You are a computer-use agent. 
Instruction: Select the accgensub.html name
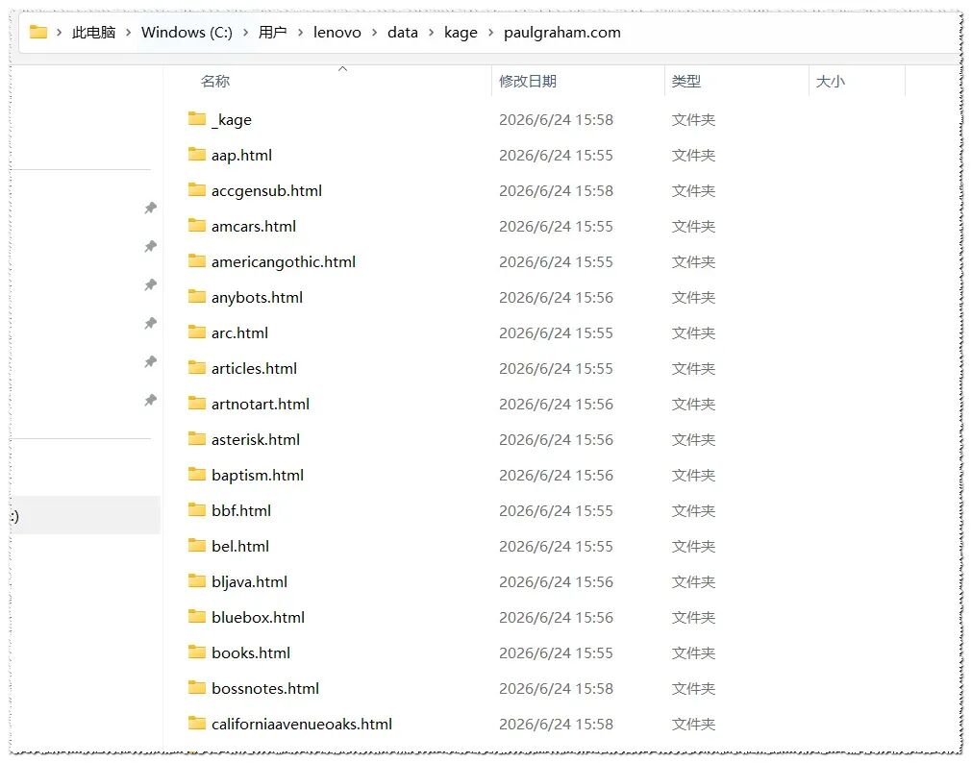[266, 191]
